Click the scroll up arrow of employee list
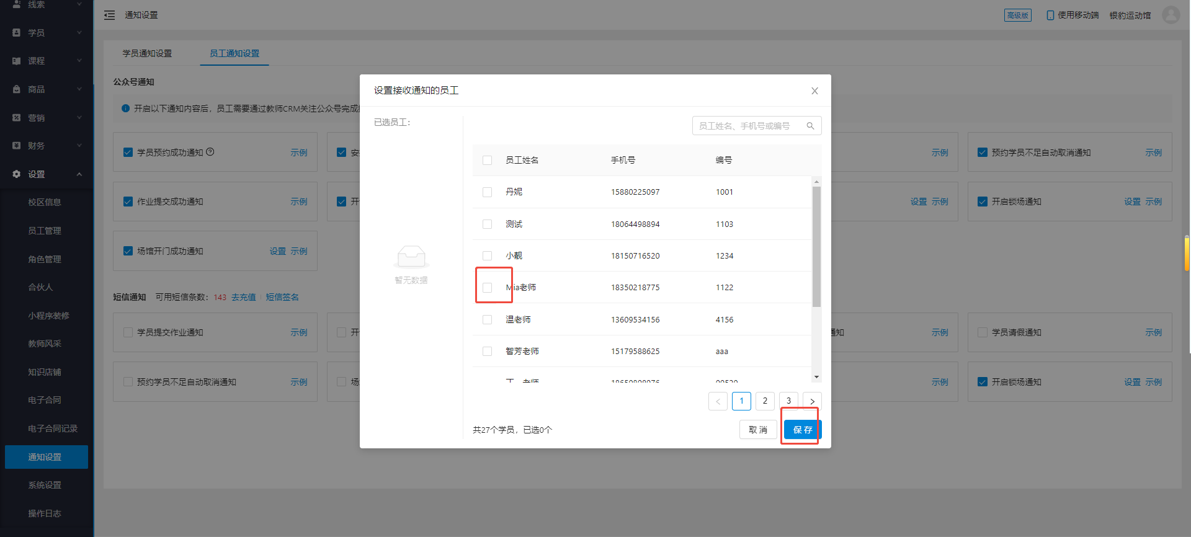1191x537 pixels. click(816, 182)
